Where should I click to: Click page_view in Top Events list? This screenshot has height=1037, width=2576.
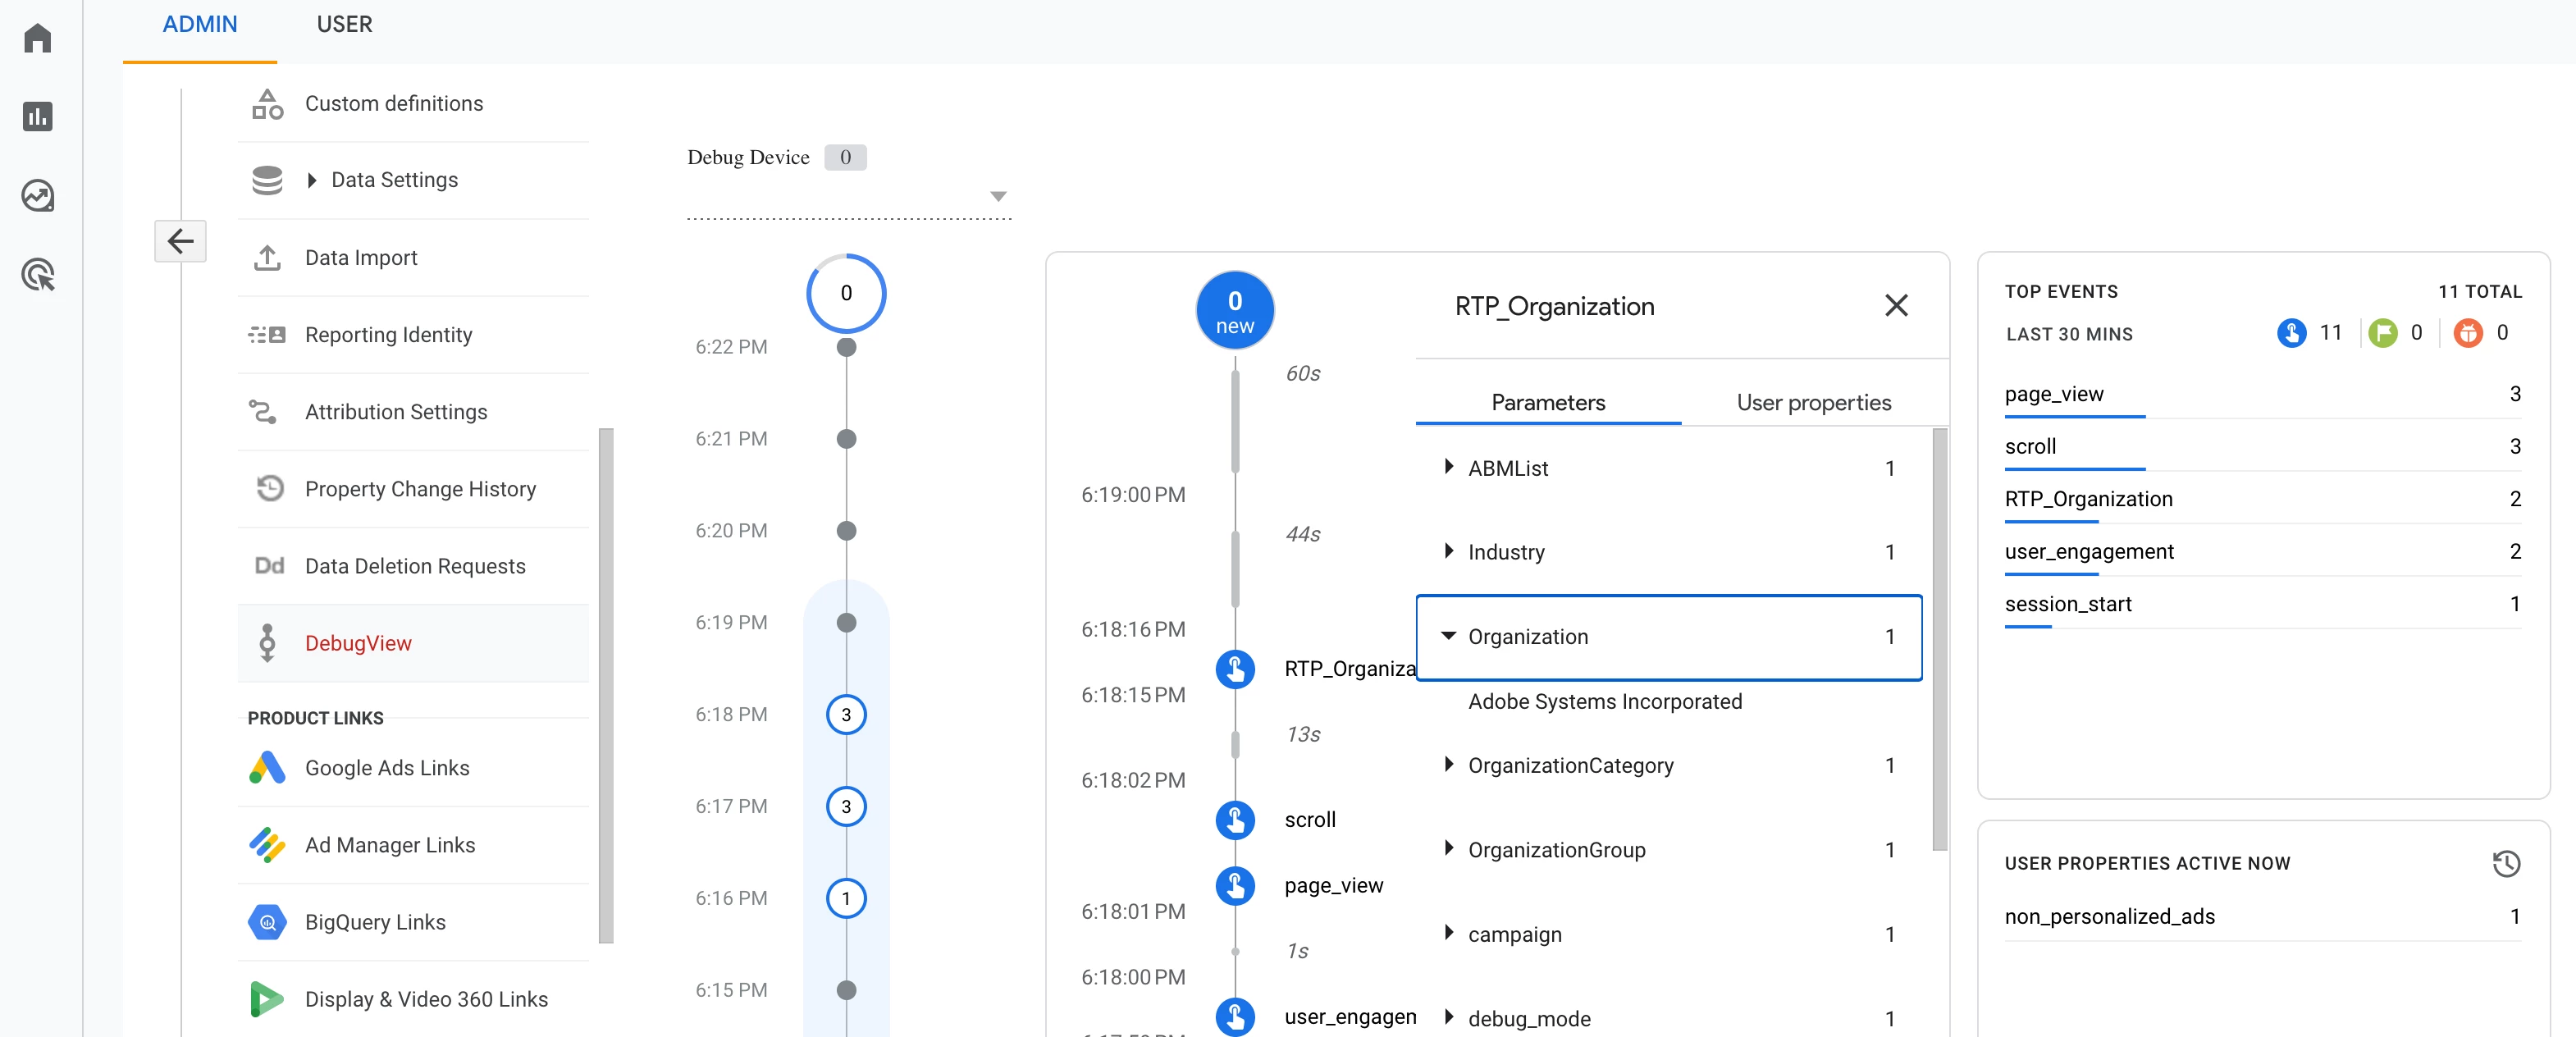2054,394
